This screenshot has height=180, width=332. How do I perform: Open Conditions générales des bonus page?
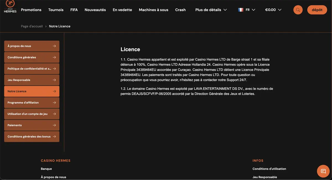click(x=32, y=136)
